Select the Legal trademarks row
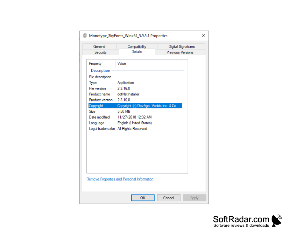The width and height of the screenshot is (289, 235). pyautogui.click(x=135, y=128)
